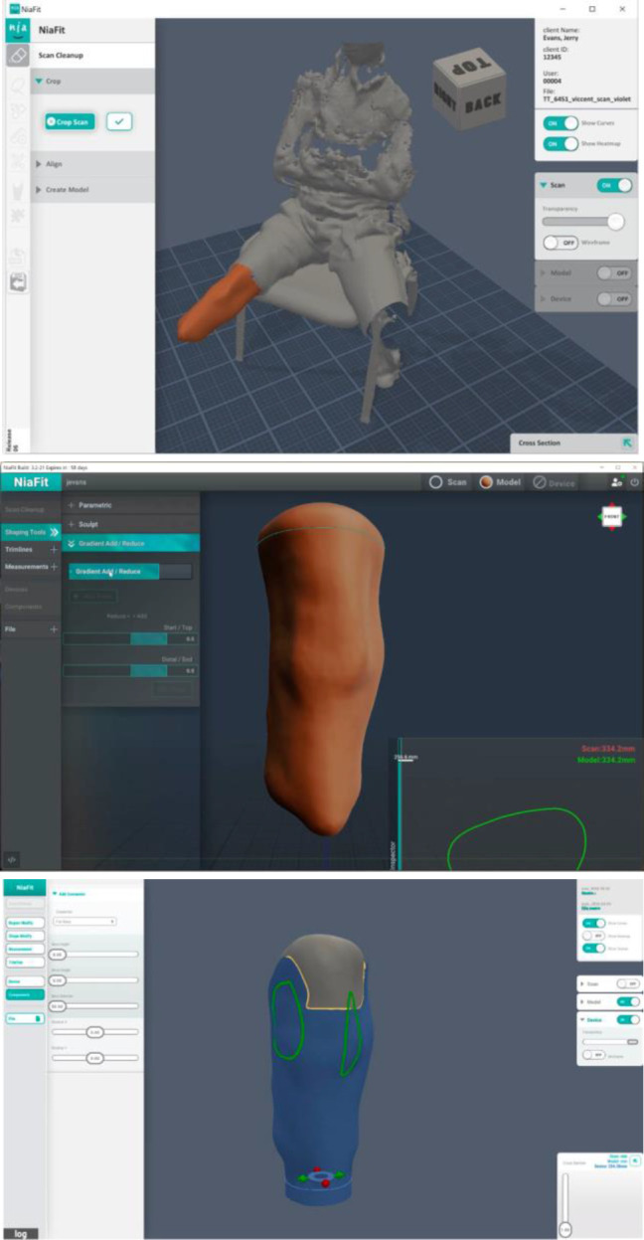Switch to Model tab in dark window
The image size is (644, 1240).
(501, 482)
